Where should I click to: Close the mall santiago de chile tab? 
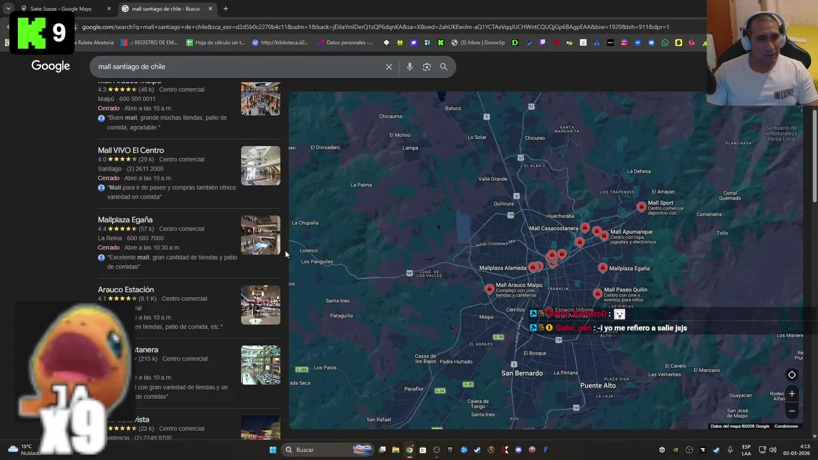(x=210, y=9)
